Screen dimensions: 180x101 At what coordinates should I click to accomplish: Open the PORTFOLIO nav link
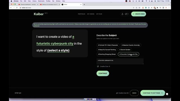(82, 14)
